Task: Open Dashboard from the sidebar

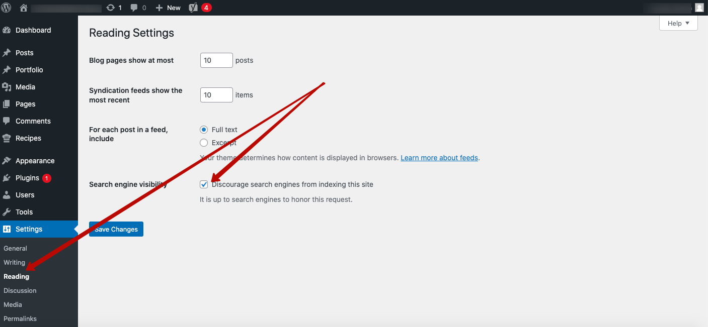Action: [33, 30]
